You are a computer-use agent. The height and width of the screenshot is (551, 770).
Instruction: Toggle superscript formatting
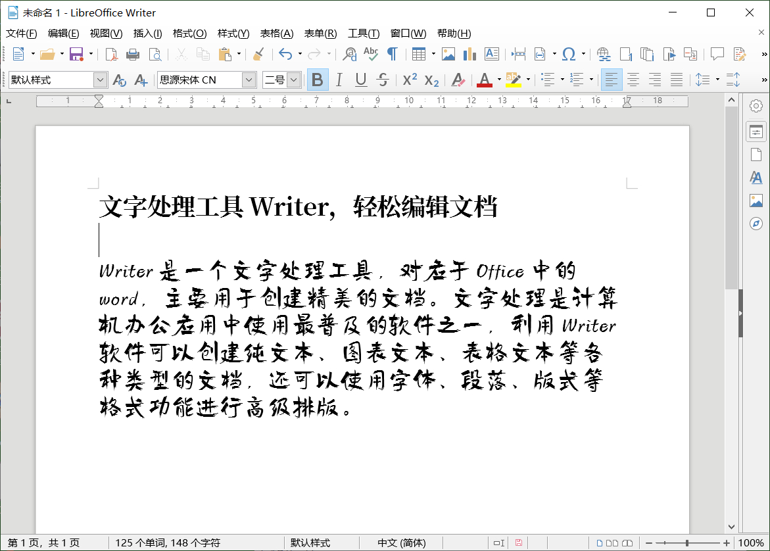pyautogui.click(x=408, y=79)
